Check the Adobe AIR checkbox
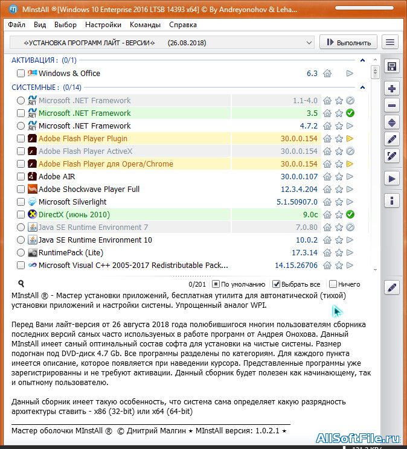This screenshot has width=407, height=449. click(x=21, y=177)
